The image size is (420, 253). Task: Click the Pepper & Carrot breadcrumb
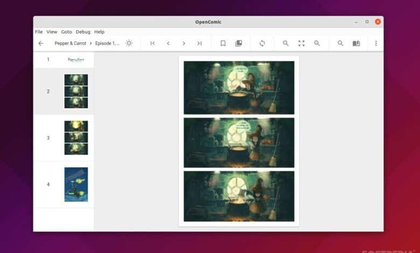click(x=71, y=44)
